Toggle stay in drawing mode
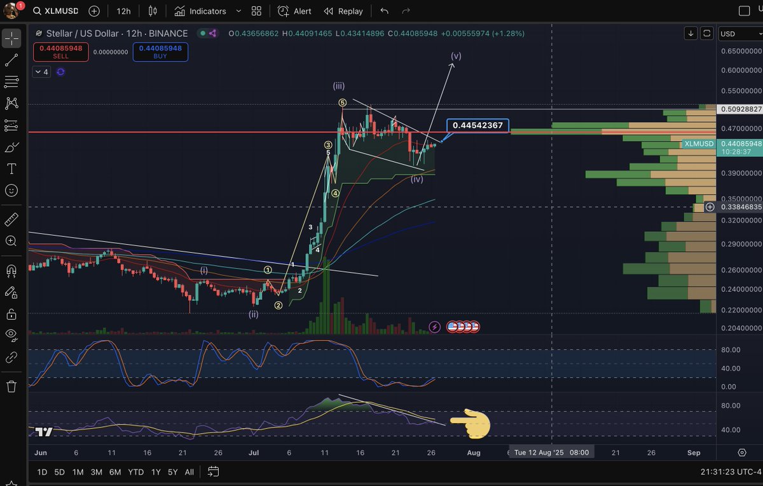 11,292
